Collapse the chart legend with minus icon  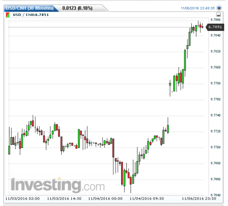[219, 15]
